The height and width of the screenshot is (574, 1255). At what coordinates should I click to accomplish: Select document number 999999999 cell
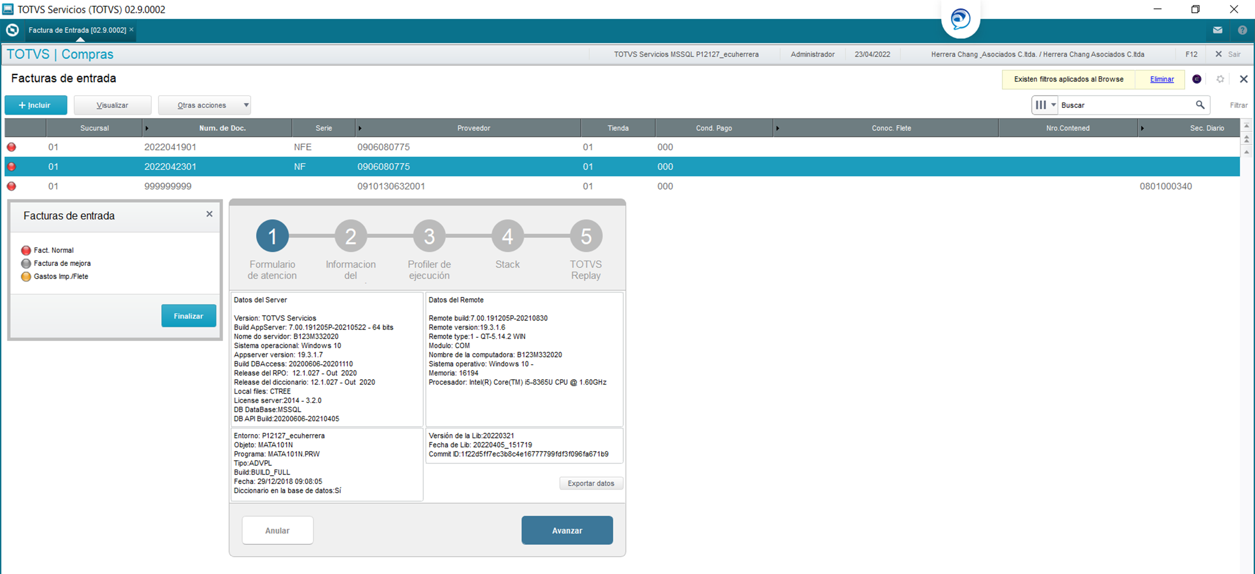point(168,186)
